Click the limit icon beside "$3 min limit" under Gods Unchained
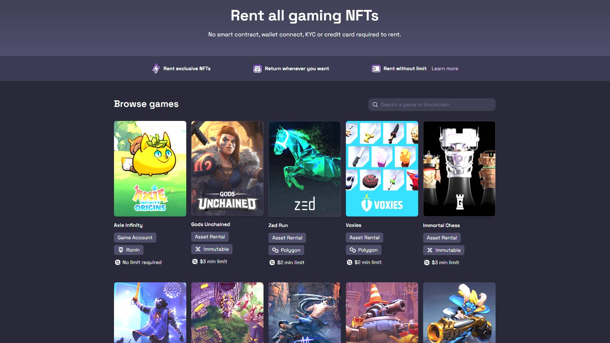Screen dimensions: 610x343 [x=194, y=261]
